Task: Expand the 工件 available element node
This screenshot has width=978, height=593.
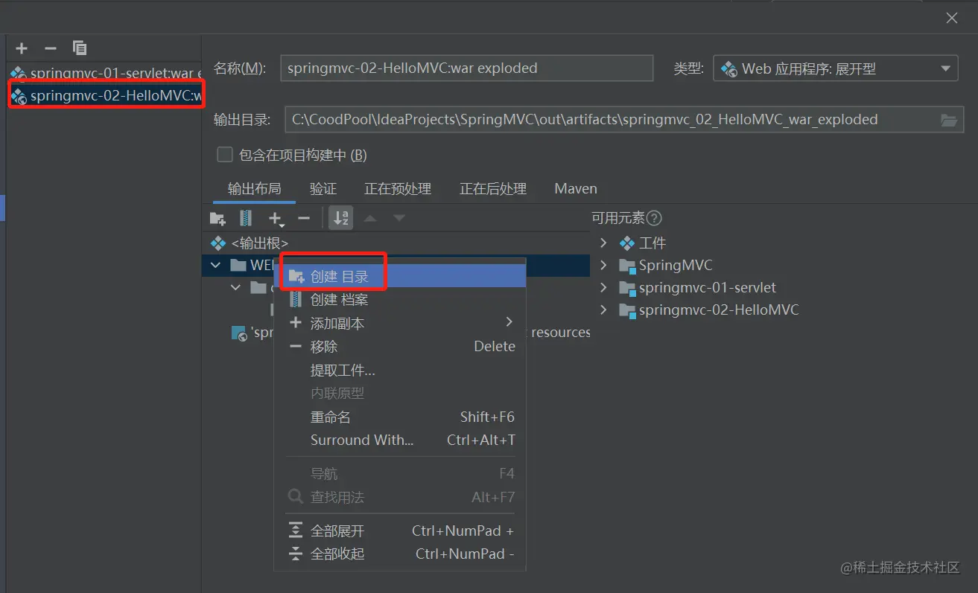Action: [x=603, y=243]
